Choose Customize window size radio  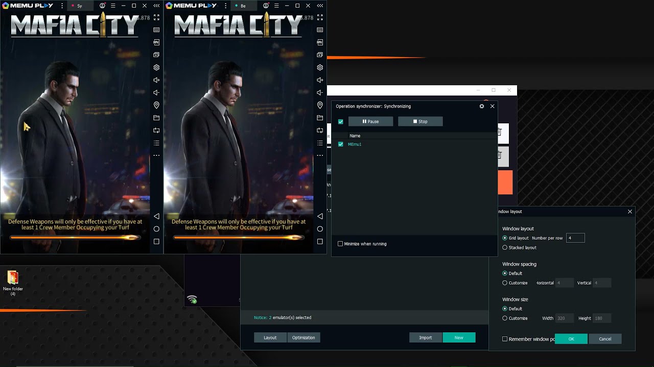[505, 318]
